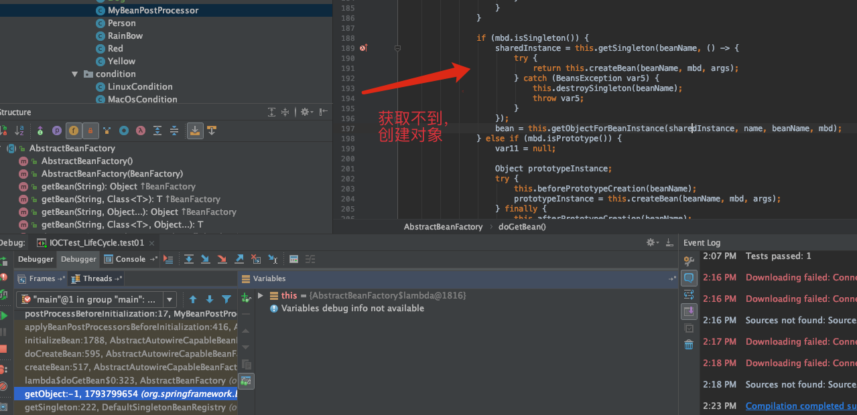Close the IOCTest_LifeCycle.test01 debug tab
This screenshot has height=415, width=857.
point(152,242)
